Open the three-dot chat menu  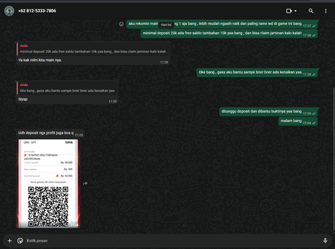tap(326, 11)
